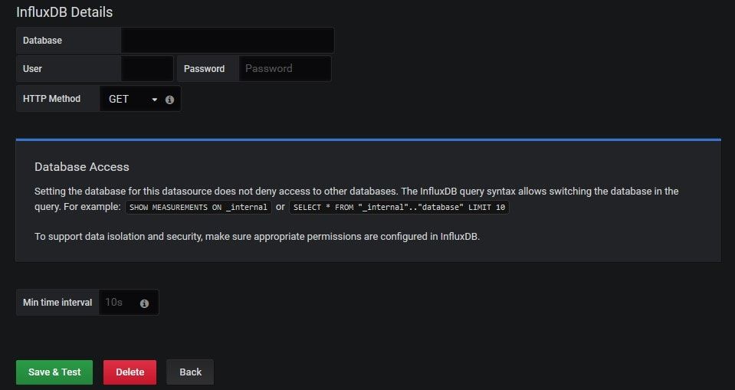Click the red Delete button
The height and width of the screenshot is (390, 735).
click(130, 372)
